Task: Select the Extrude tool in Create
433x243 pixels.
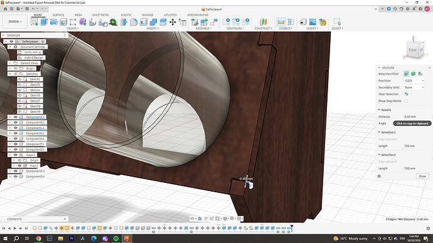Action: click(x=44, y=22)
